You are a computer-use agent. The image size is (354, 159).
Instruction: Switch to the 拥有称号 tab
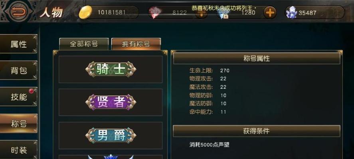click(136, 44)
